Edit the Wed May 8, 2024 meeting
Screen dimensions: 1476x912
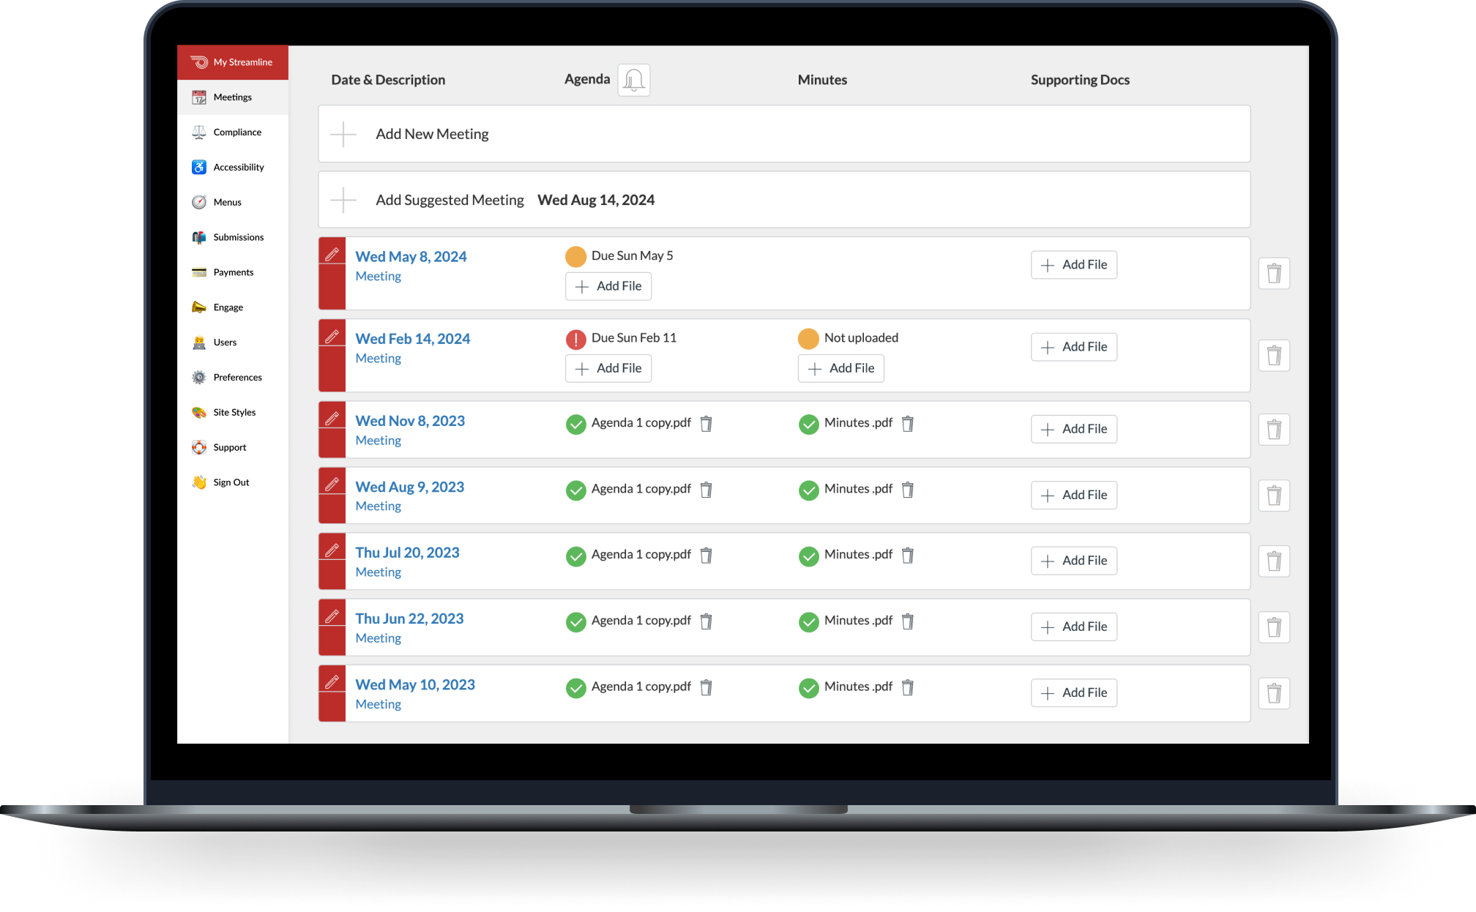click(x=332, y=255)
